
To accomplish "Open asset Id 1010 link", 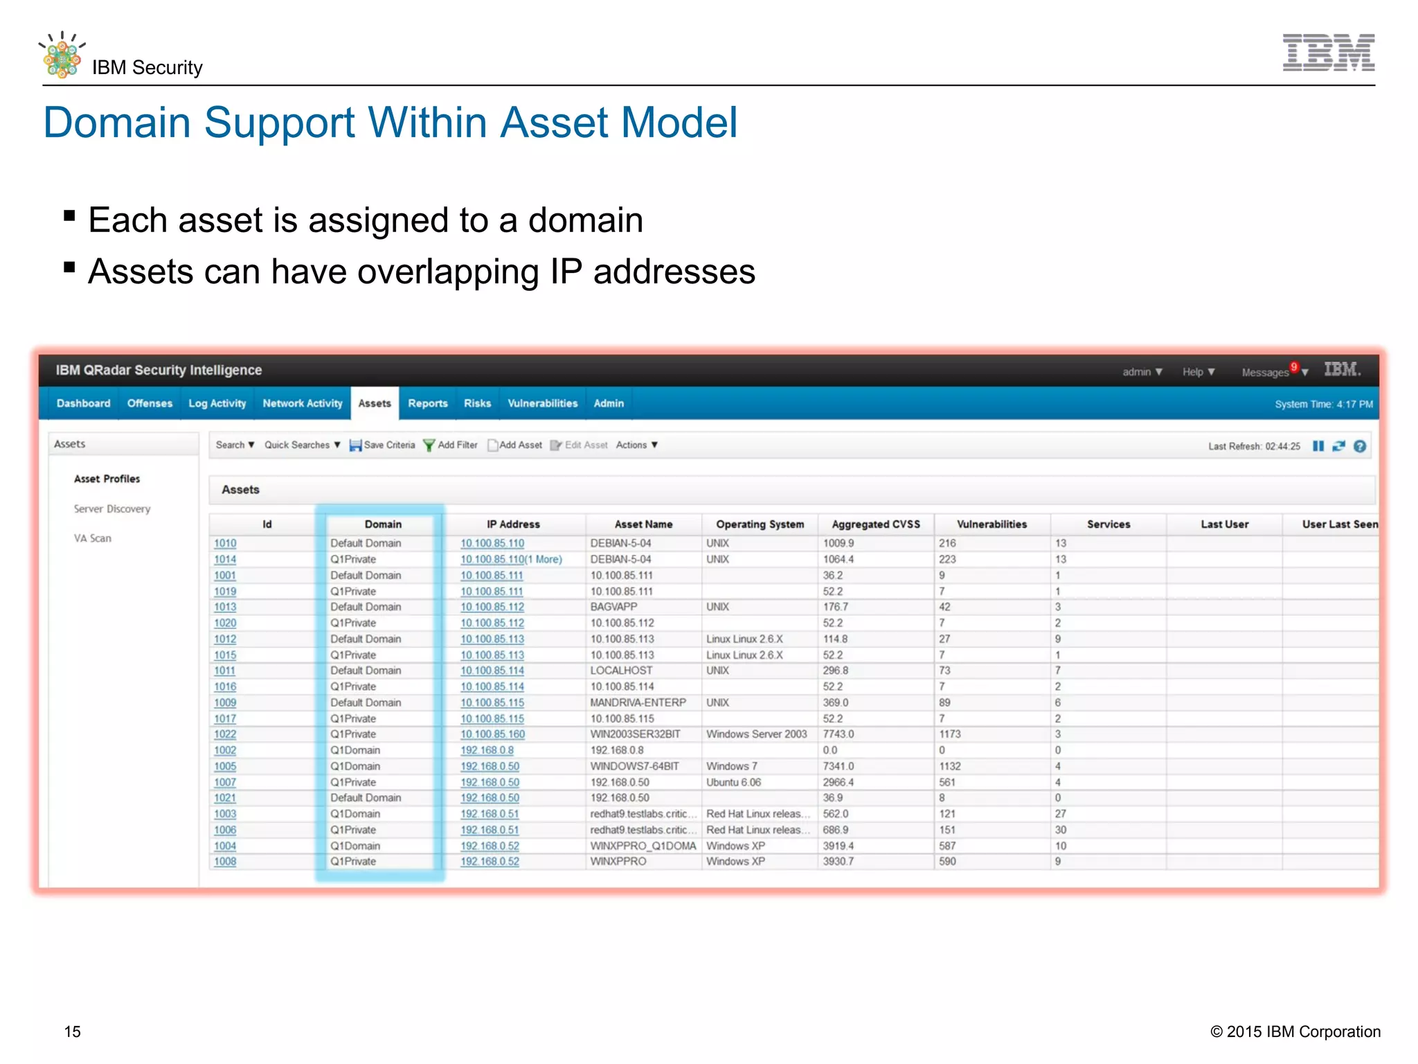I will click(x=225, y=544).
